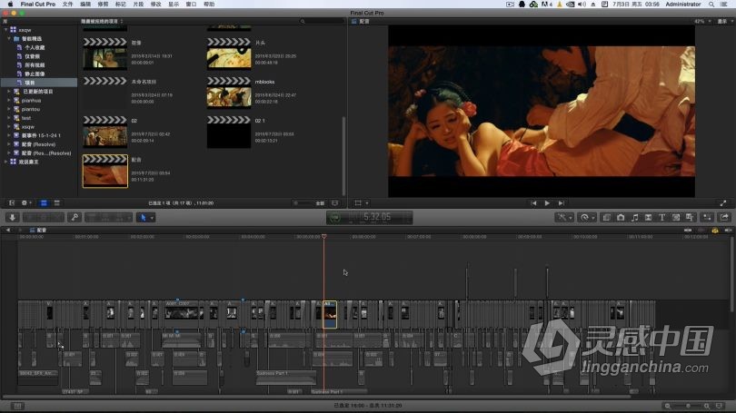Play the viewer clip
The width and height of the screenshot is (736, 413).
click(547, 203)
